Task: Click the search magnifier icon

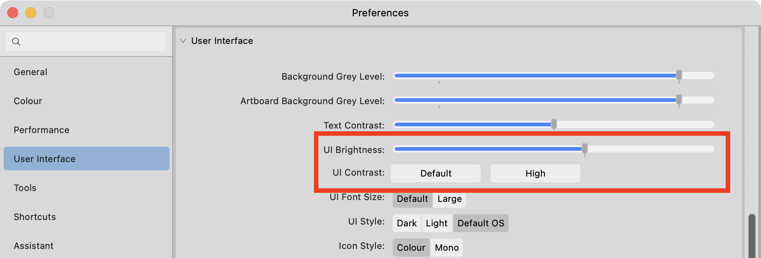Action: coord(16,42)
